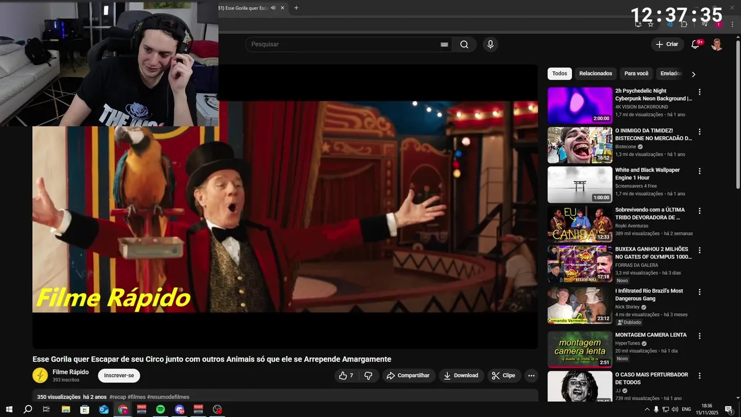Image resolution: width=741 pixels, height=417 pixels.
Task: Open OBS Studio from the taskbar
Action: pyautogui.click(x=217, y=409)
